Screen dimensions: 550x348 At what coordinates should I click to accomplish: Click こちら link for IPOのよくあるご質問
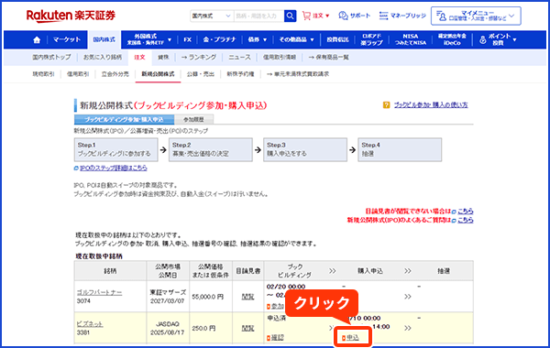(465, 220)
